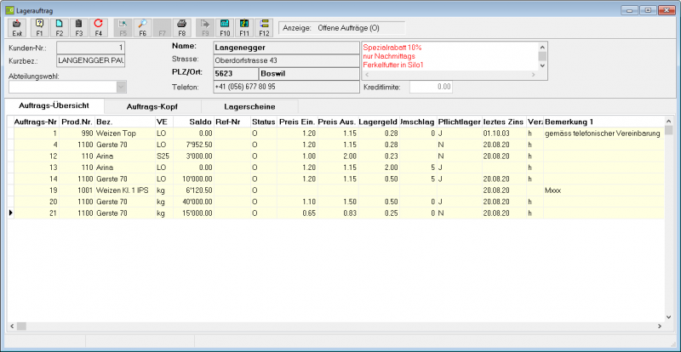Switch to the Auftrags-Kopf tab
681x352 pixels.
152,106
